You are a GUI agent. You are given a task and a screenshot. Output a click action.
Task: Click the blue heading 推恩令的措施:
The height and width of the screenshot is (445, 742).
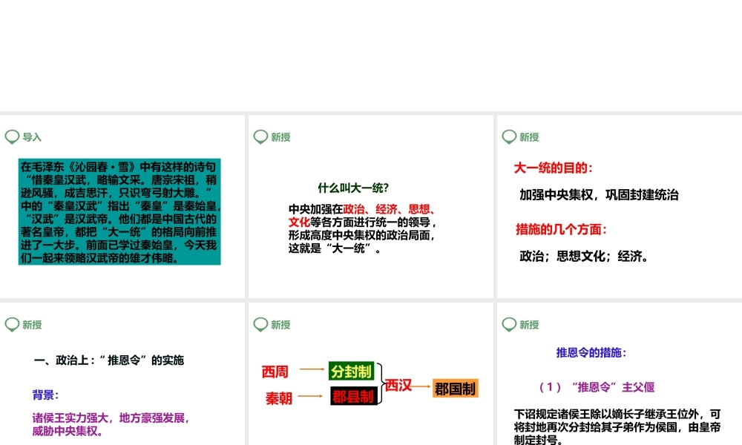591,353
